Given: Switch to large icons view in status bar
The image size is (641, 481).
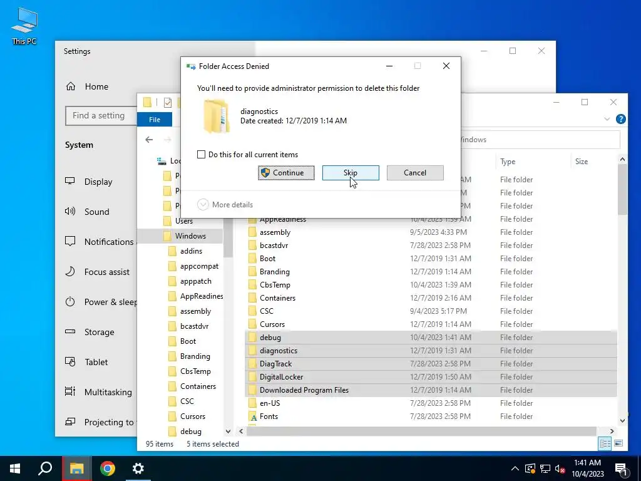Looking at the screenshot, I should click(x=618, y=443).
